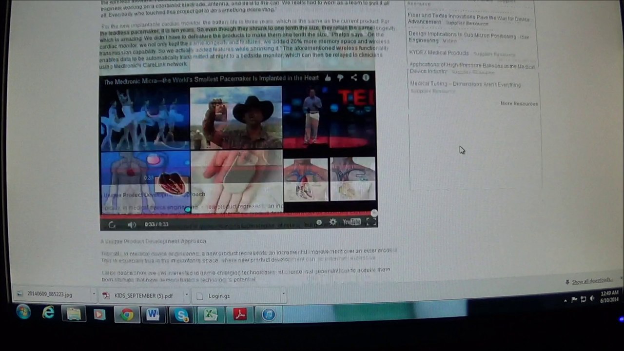Click "A Unique Product Development Approach" heading
624x351 pixels.
click(x=153, y=241)
